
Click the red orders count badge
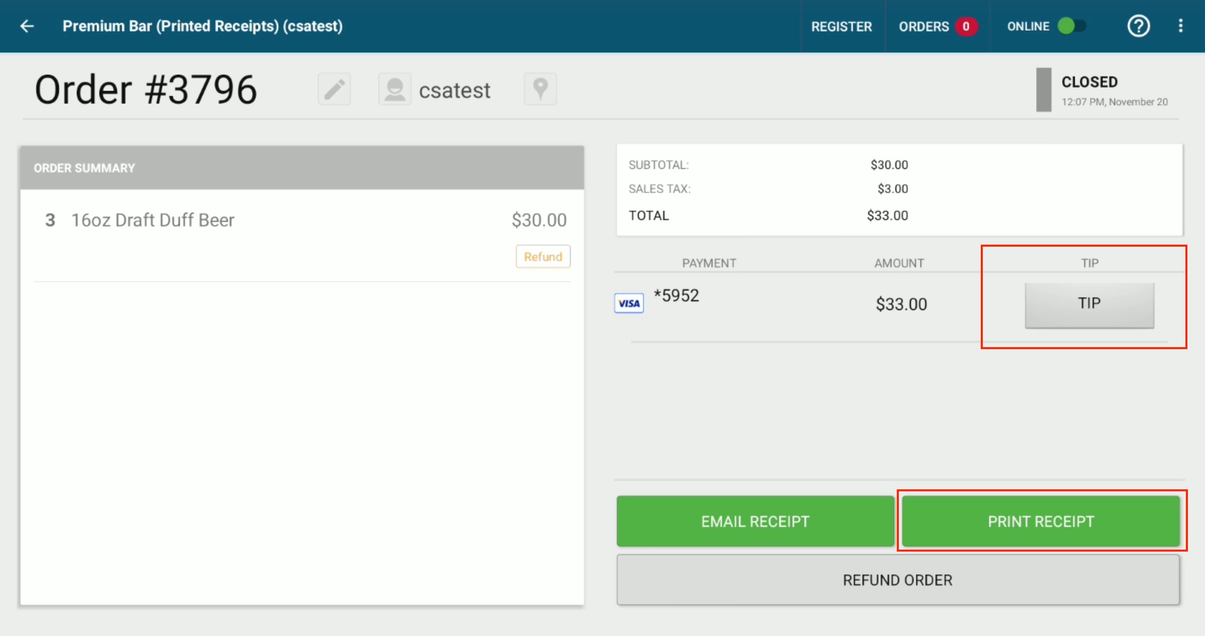[x=966, y=27]
